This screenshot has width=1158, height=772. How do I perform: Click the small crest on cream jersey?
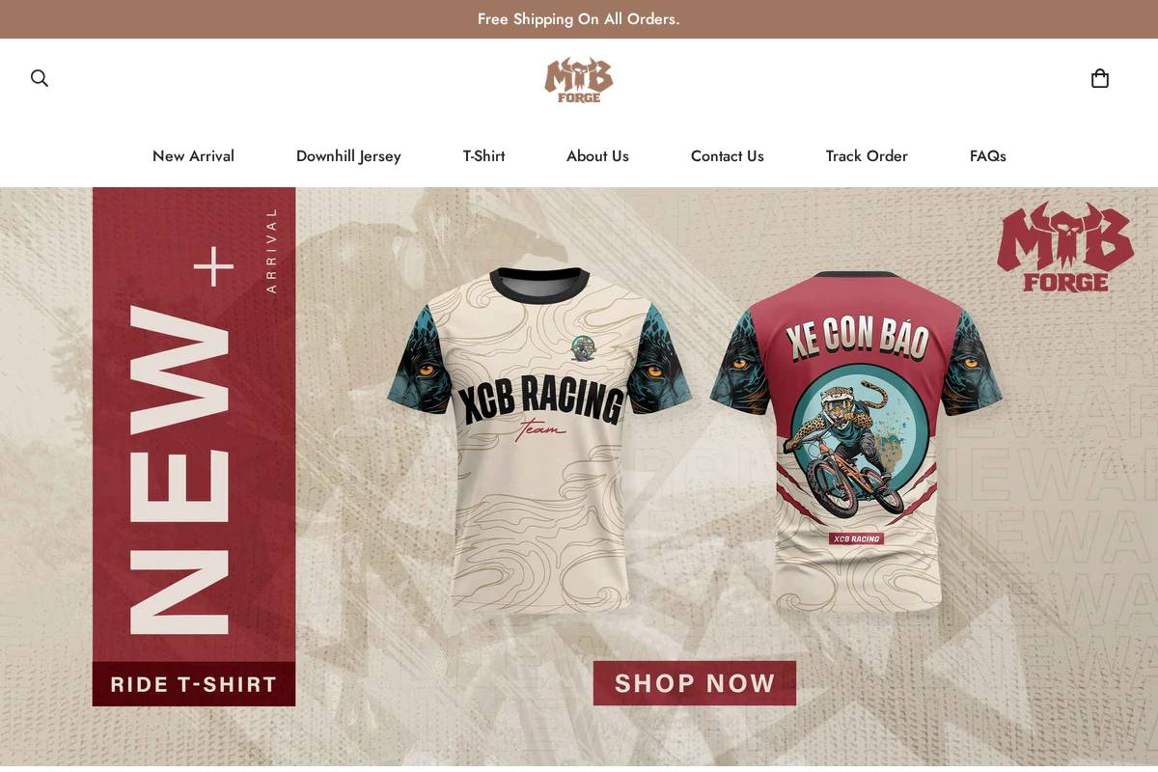click(582, 348)
